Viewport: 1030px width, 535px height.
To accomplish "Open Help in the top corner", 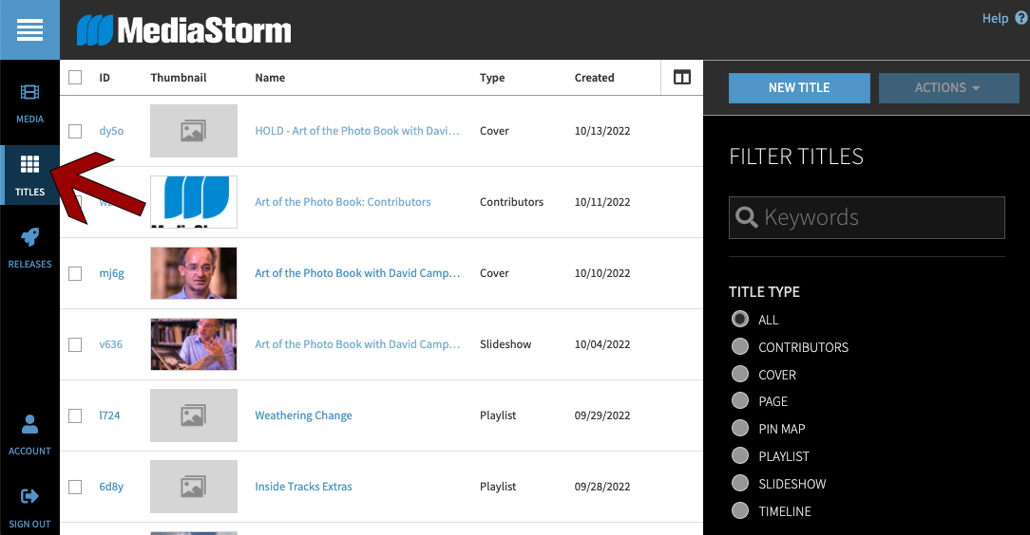I will [x=1003, y=18].
